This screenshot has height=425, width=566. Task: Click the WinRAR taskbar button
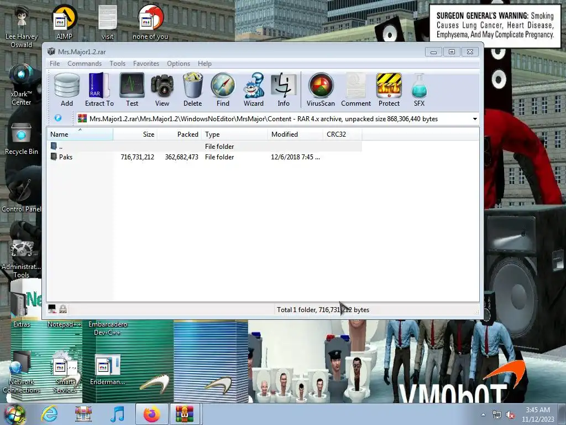click(185, 414)
